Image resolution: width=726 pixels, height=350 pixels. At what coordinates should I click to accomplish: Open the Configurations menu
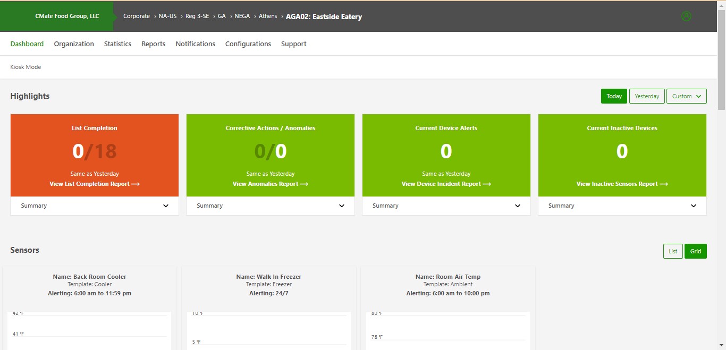coord(248,44)
